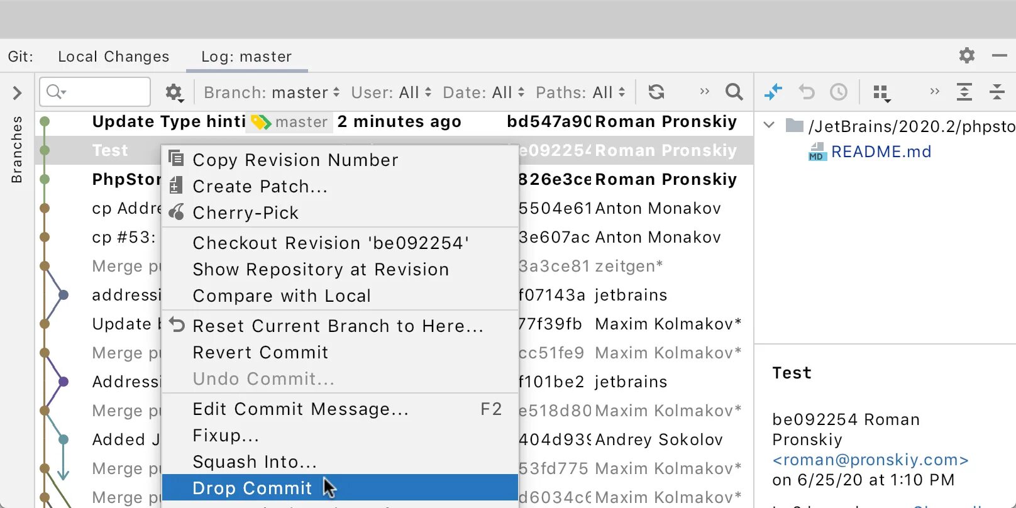Click Revert selected changes icon
Screen dimensions: 1016x508
point(807,92)
